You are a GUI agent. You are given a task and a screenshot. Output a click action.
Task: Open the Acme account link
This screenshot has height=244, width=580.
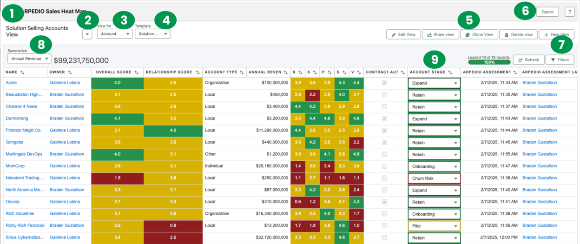[x=11, y=83]
